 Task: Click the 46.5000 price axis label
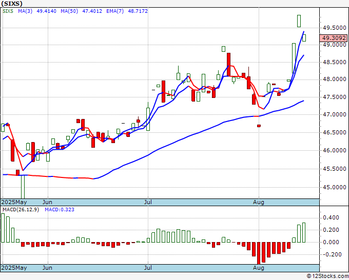[335, 132]
